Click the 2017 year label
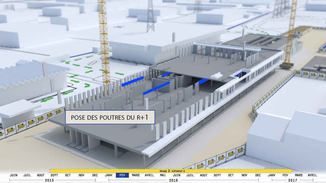Screen dimensions: 326x183 point(293,180)
